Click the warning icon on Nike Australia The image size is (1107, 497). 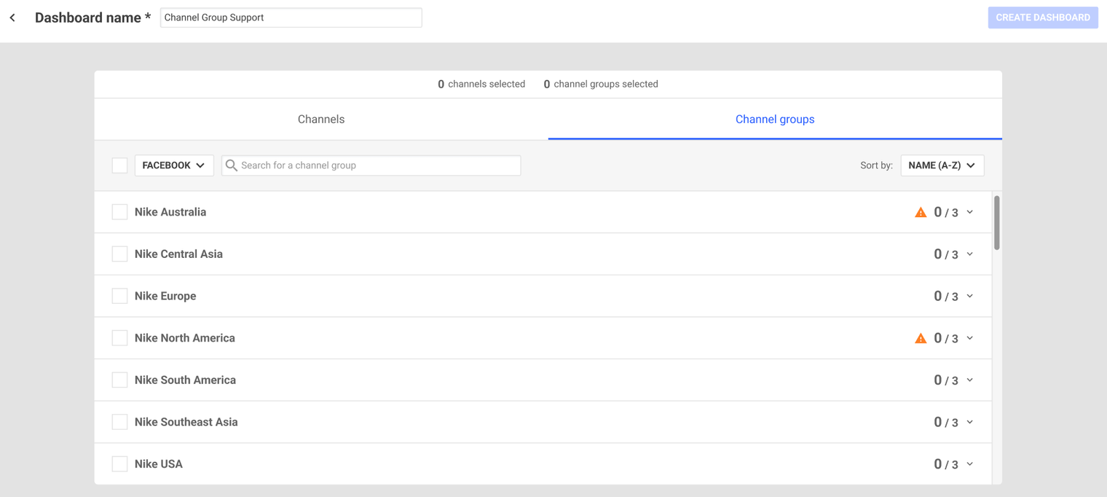[921, 212]
